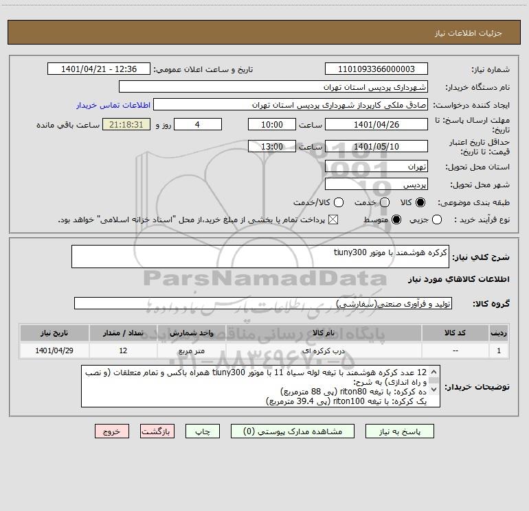Click the date cell 1401/04/29
The image size is (529, 511).
[54, 350]
